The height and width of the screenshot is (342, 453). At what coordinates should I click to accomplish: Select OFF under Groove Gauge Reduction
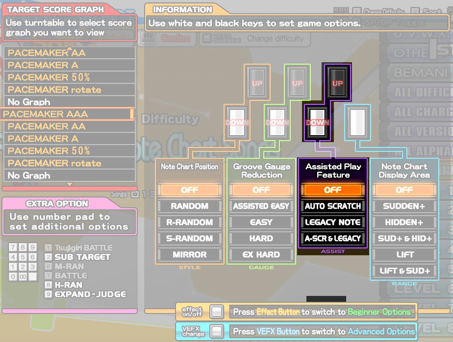(x=261, y=190)
